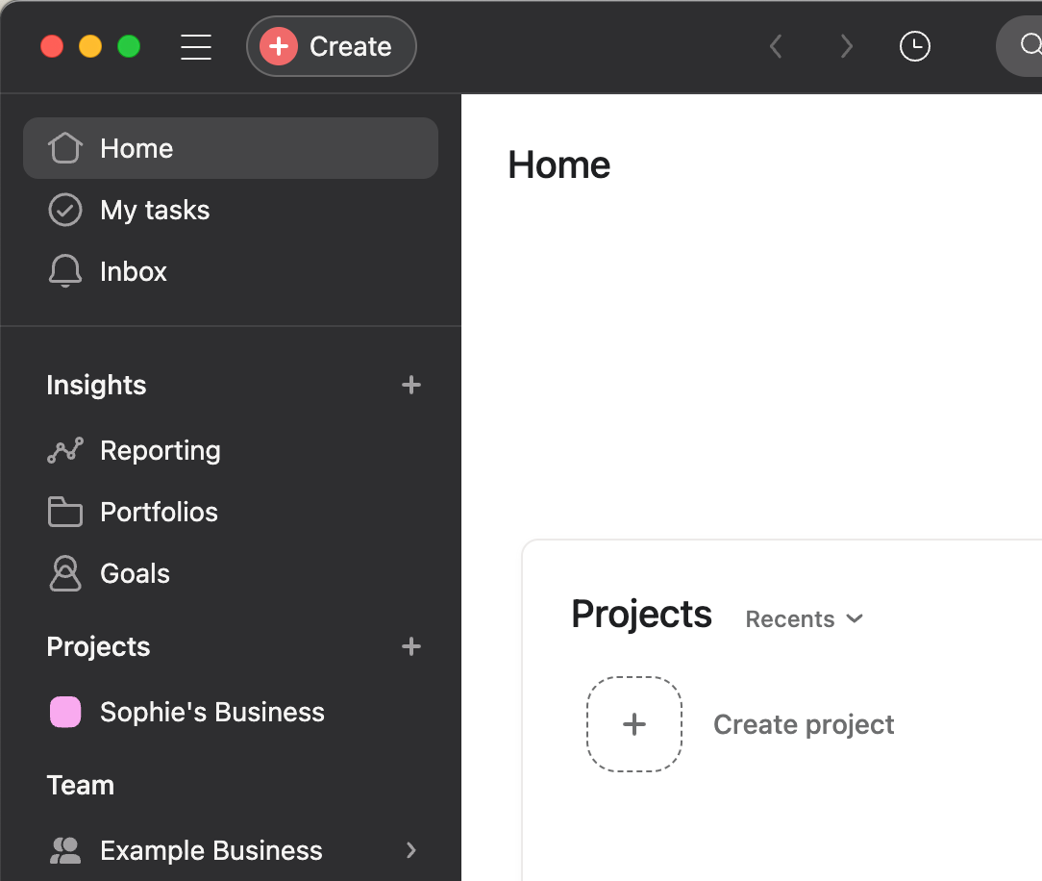This screenshot has width=1042, height=881.
Task: Open Home in the sidebar
Action: pyautogui.click(x=231, y=148)
